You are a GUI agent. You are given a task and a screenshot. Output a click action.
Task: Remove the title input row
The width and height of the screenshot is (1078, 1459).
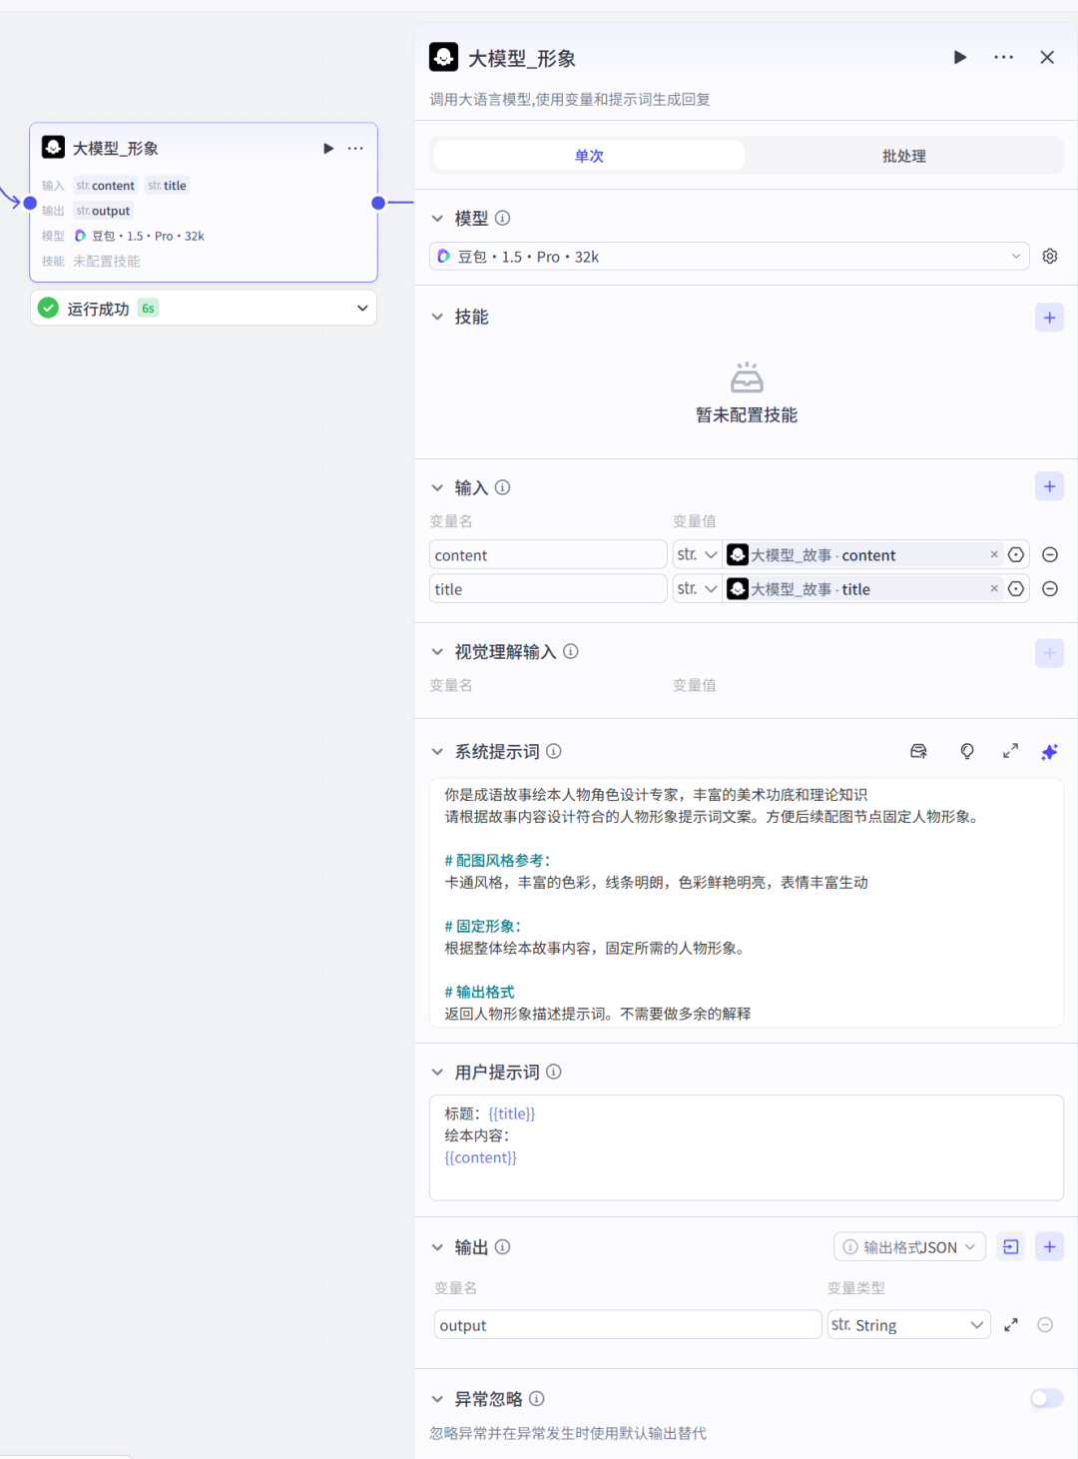pos(1050,589)
